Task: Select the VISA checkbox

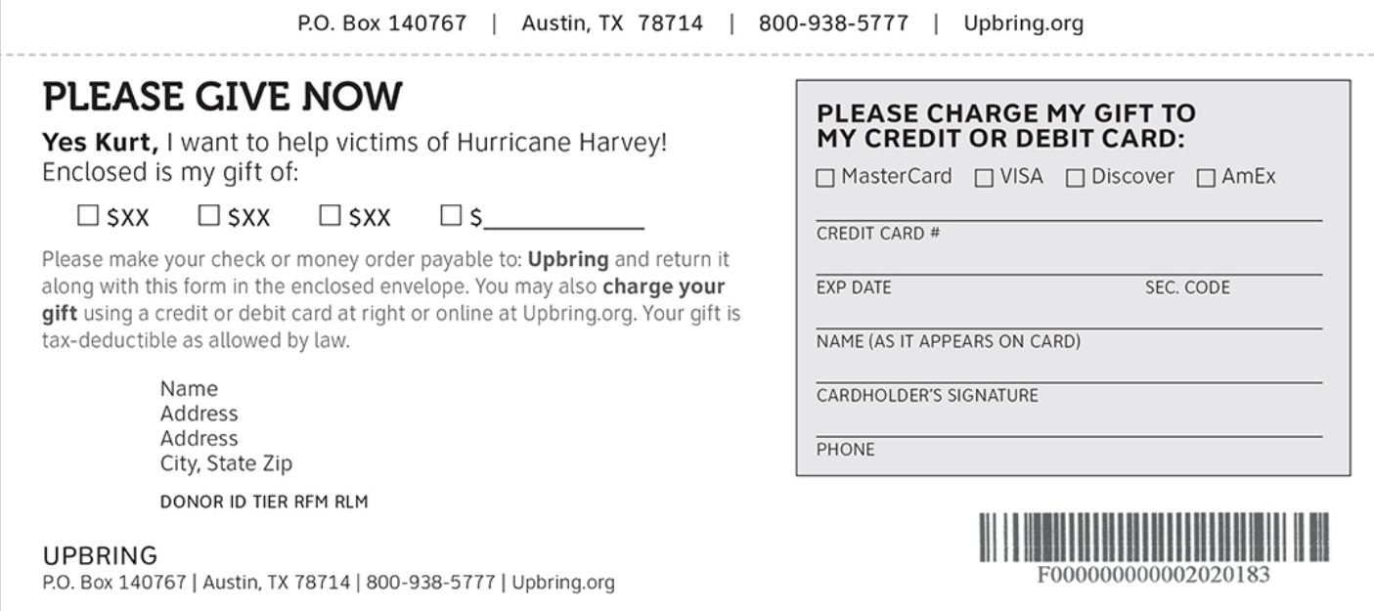Action: click(984, 179)
